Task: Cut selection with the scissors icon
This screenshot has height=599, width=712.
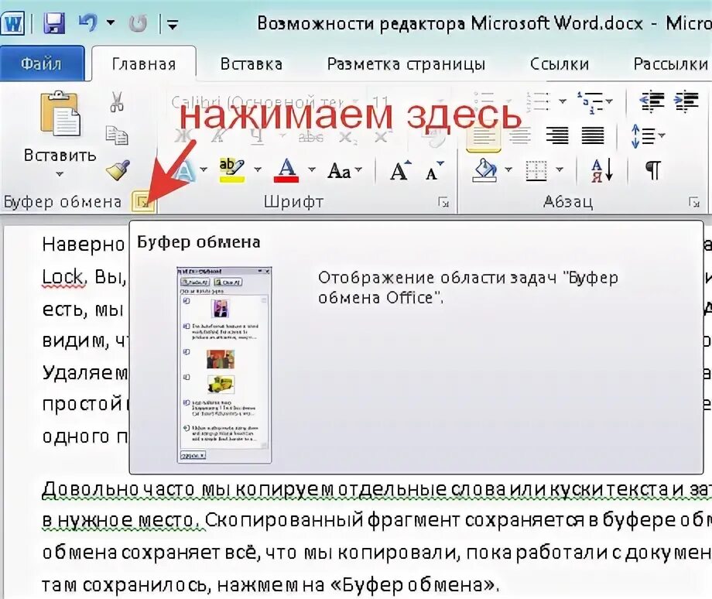Action: click(x=117, y=101)
